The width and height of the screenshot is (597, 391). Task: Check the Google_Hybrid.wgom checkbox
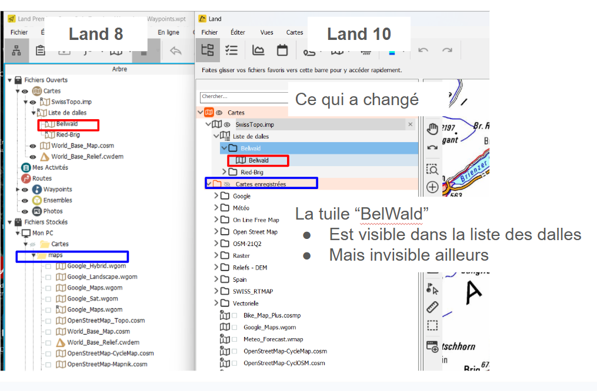click(48, 267)
